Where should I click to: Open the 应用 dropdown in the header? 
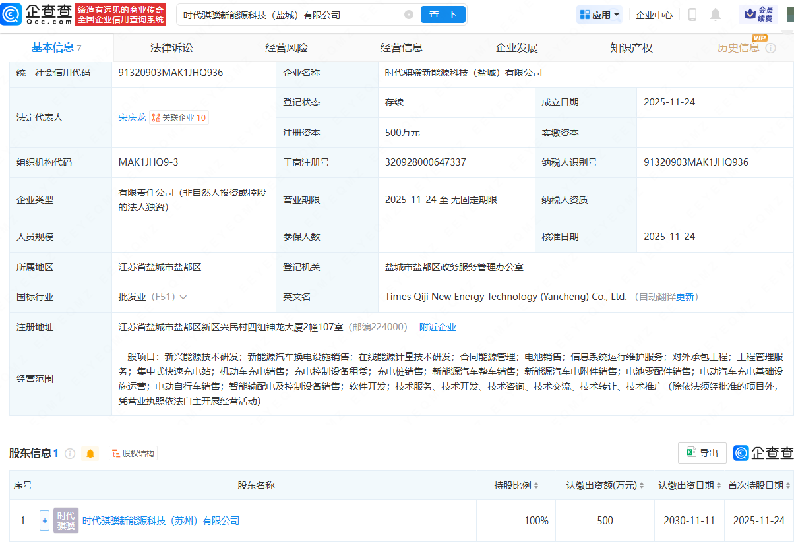pos(599,14)
